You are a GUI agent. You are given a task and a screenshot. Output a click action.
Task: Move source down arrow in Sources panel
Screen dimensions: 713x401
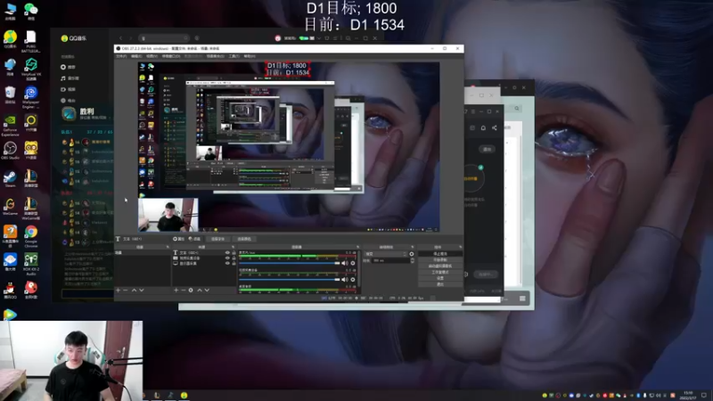click(x=207, y=291)
